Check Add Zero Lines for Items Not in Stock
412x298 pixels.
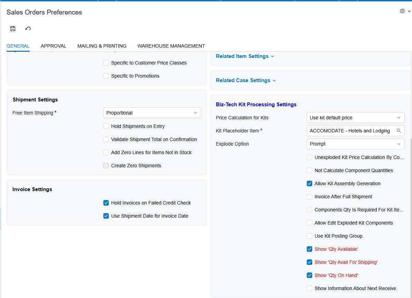tap(106, 152)
